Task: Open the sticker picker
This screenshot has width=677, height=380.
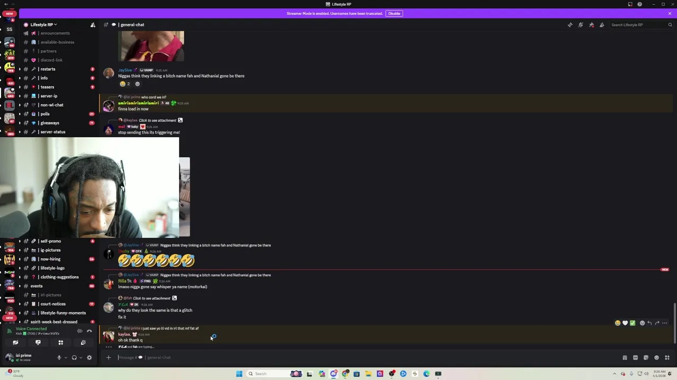Action: [x=646, y=357]
